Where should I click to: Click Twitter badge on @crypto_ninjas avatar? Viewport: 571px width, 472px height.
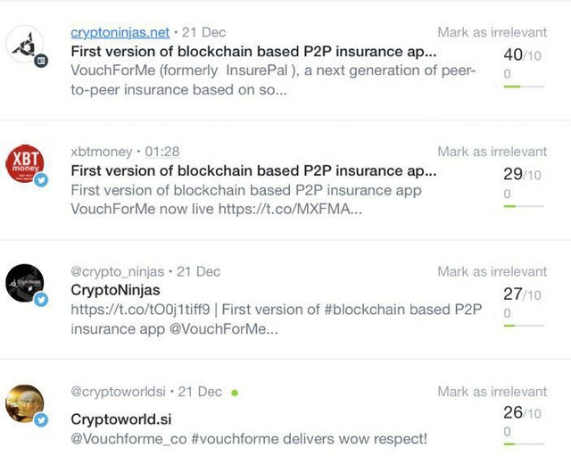[41, 300]
